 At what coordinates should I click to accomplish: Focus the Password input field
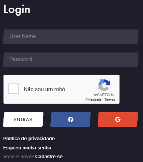(71, 60)
